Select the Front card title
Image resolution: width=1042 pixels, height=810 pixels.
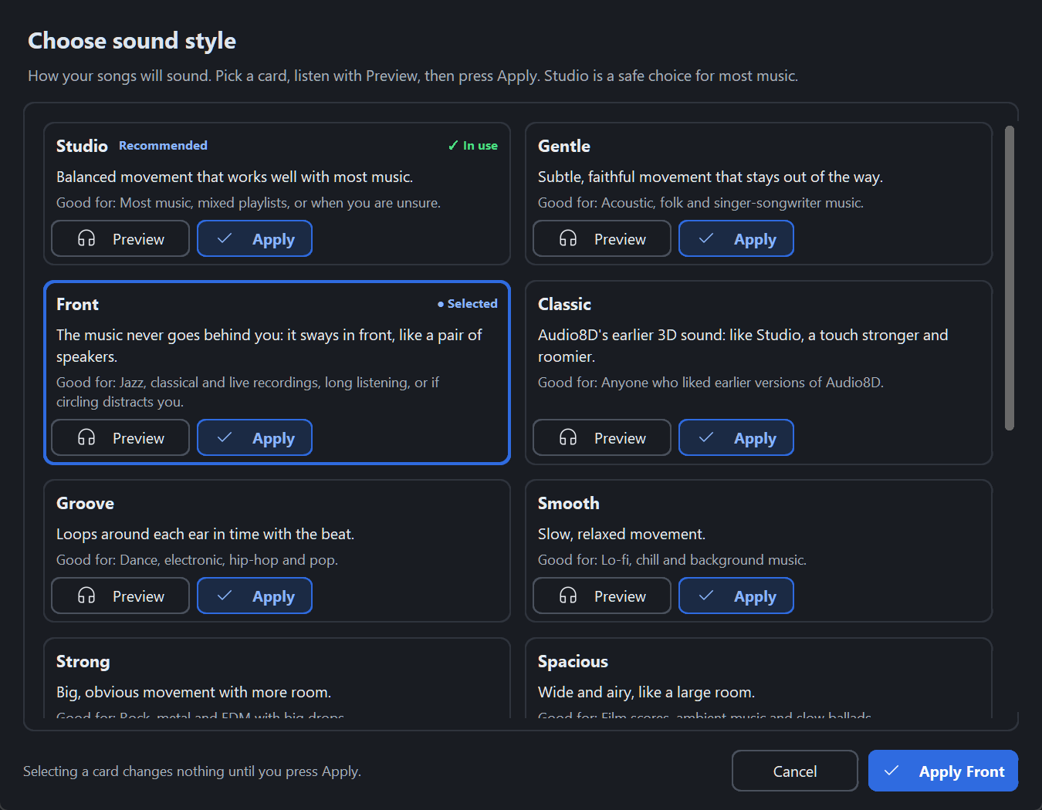[77, 304]
